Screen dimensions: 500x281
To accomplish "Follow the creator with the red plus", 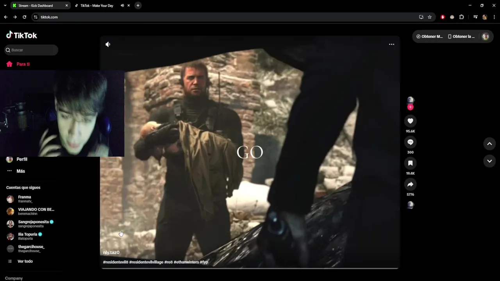I will point(410,107).
